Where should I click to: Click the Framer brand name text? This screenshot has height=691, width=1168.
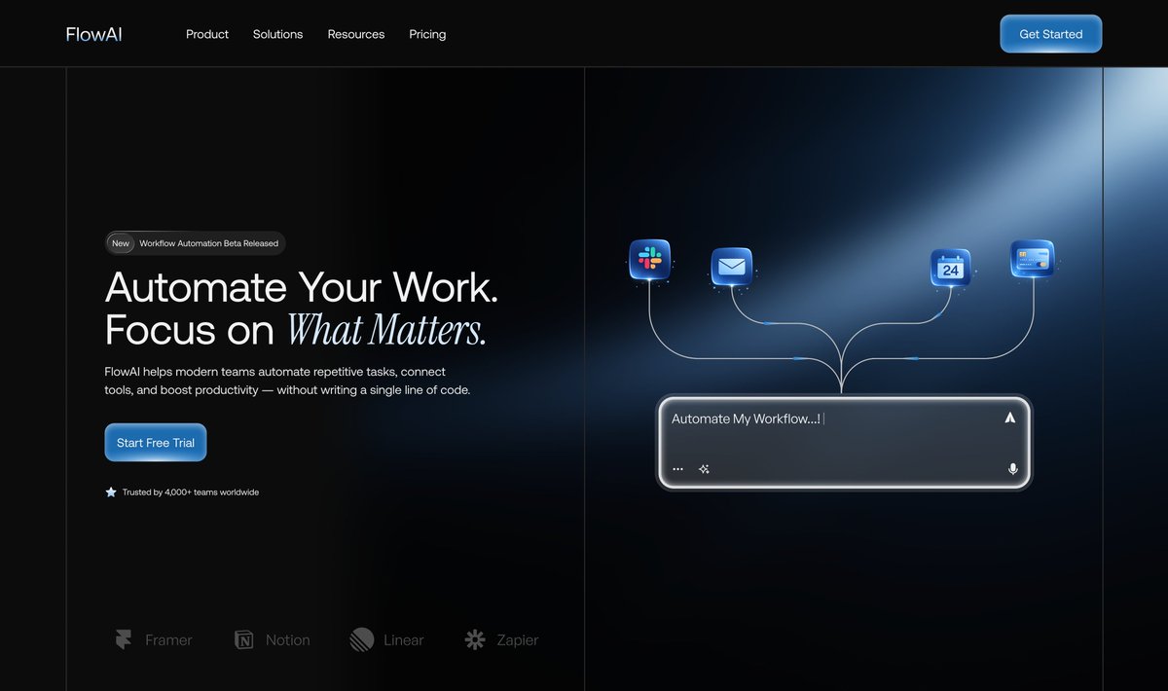[x=168, y=640]
